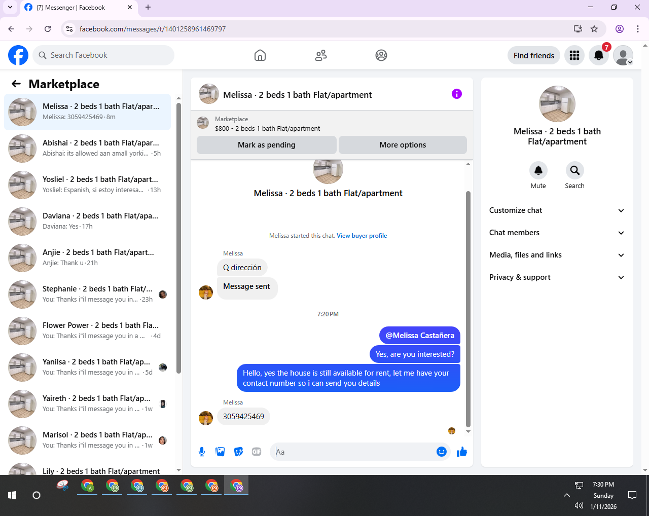649x516 pixels.
Task: Open View buyer profile link
Action: pyautogui.click(x=362, y=236)
